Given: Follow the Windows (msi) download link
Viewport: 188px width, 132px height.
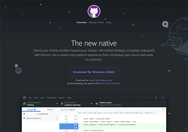Looking at the screenshot, I should click(x=105, y=80).
